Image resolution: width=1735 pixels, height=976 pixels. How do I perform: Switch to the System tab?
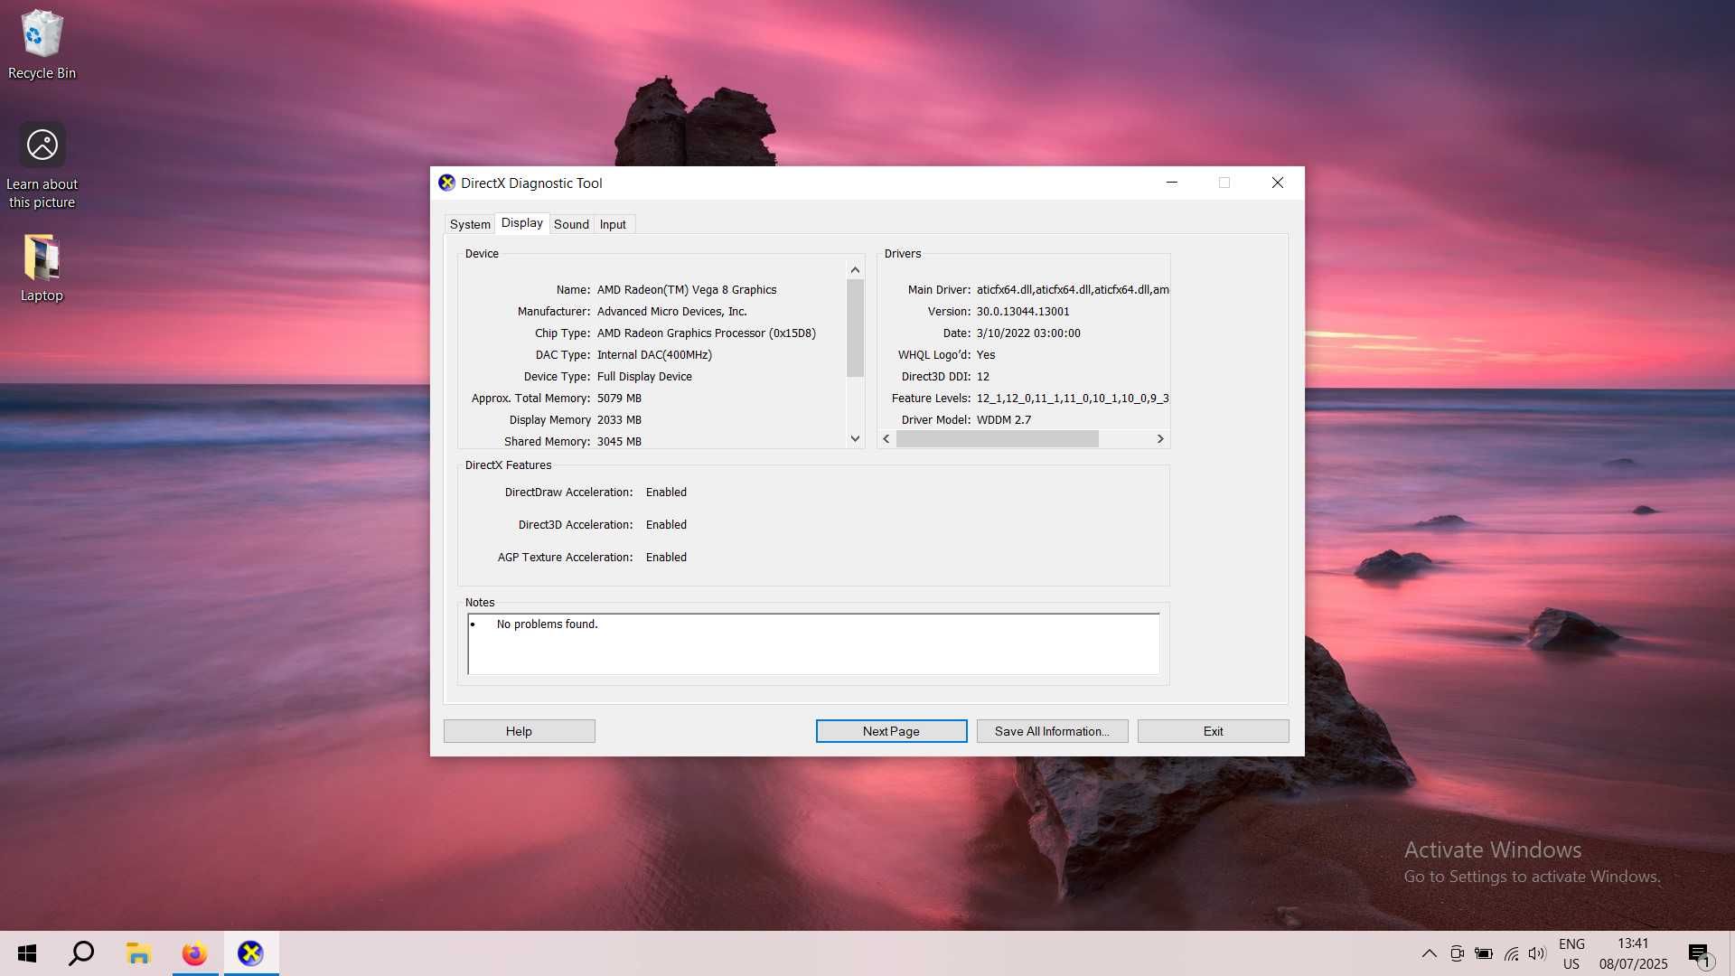pyautogui.click(x=470, y=224)
